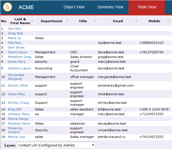
Task: Open McMahon Greg contact link
Action: pos(20,57)
